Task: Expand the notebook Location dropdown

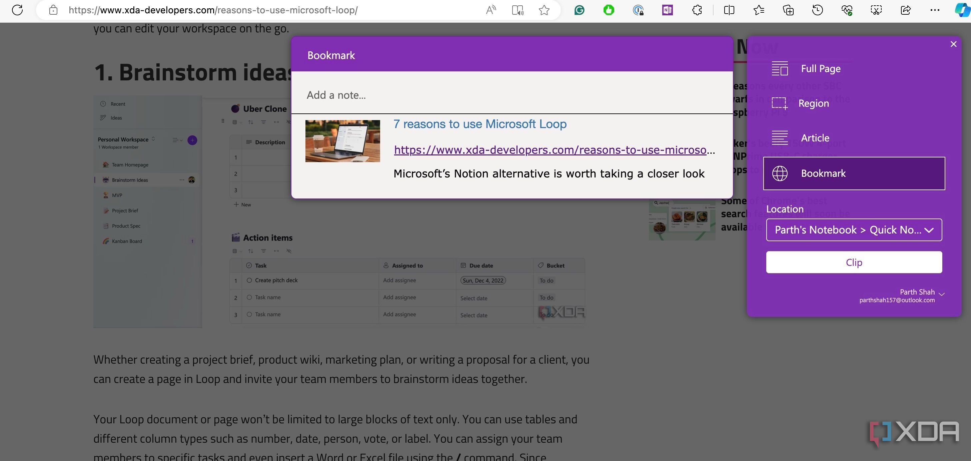Action: (x=854, y=230)
